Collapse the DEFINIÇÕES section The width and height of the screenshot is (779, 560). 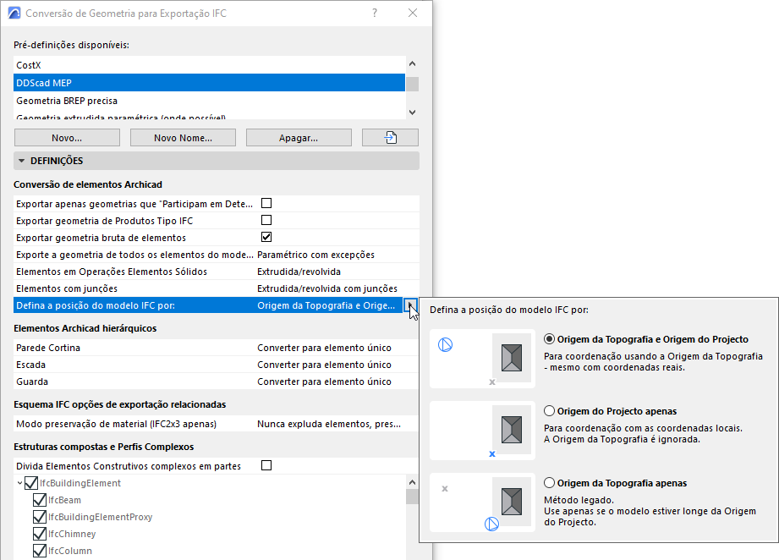click(x=21, y=161)
